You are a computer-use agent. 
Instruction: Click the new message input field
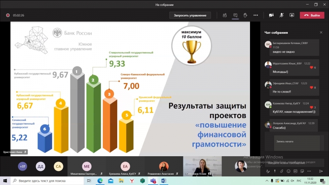tap(294, 163)
